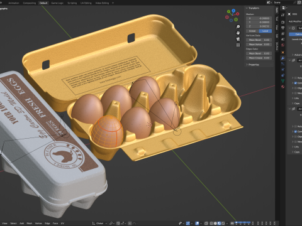Toggle viewport gizmos button
The image size is (302, 226).
187,223
